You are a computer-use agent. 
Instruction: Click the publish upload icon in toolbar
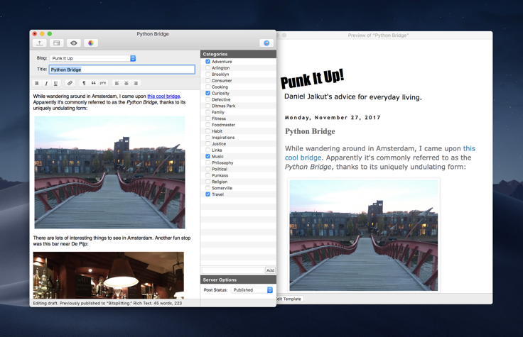[x=40, y=43]
